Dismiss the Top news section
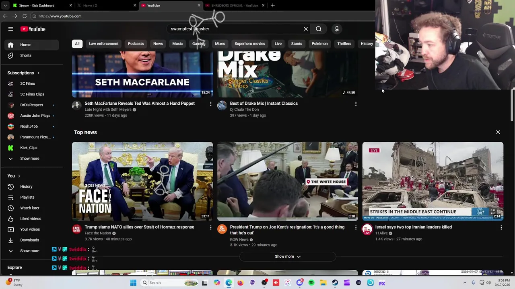 [498, 132]
